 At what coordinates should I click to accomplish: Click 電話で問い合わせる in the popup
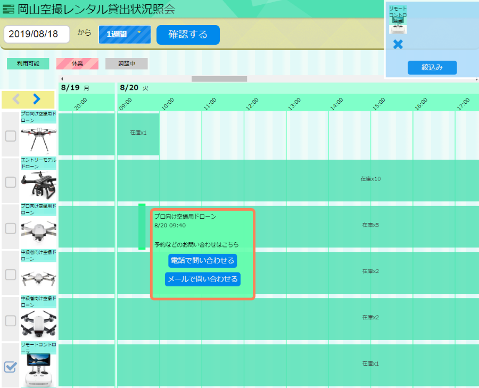tap(202, 261)
